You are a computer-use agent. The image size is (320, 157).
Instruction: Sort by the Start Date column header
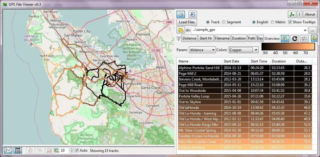(235, 61)
